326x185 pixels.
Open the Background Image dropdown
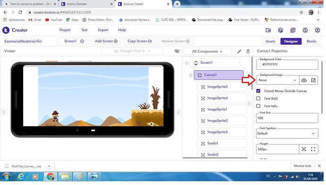pos(277,80)
